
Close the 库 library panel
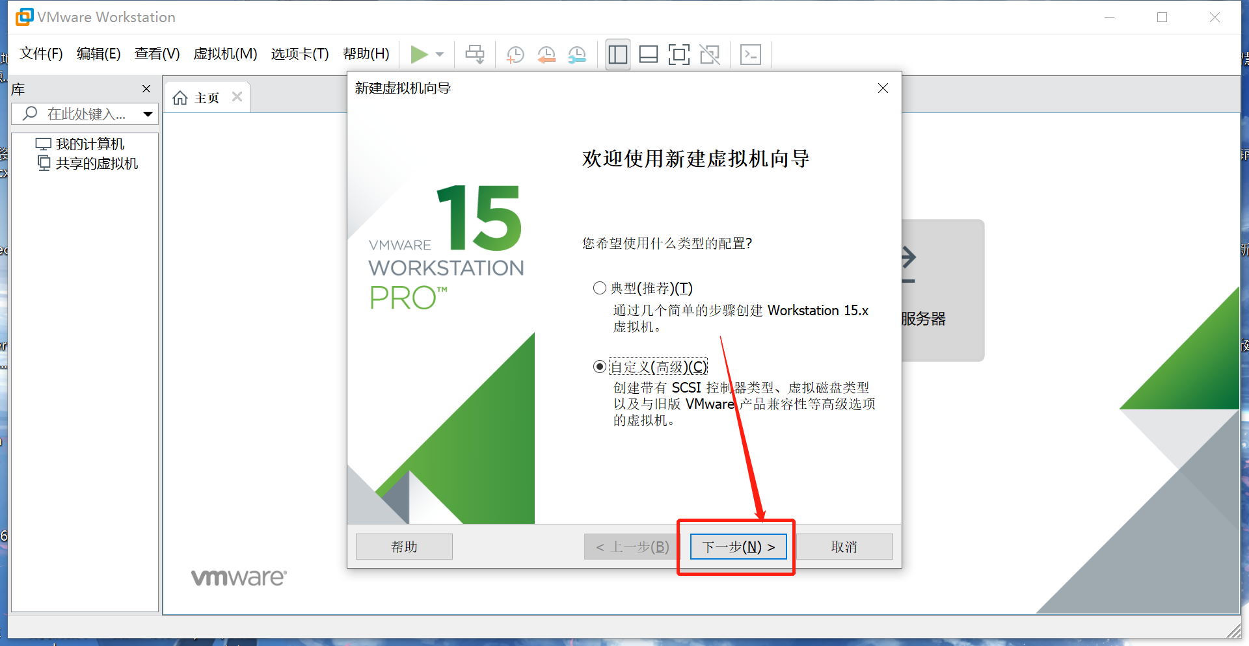pos(146,89)
